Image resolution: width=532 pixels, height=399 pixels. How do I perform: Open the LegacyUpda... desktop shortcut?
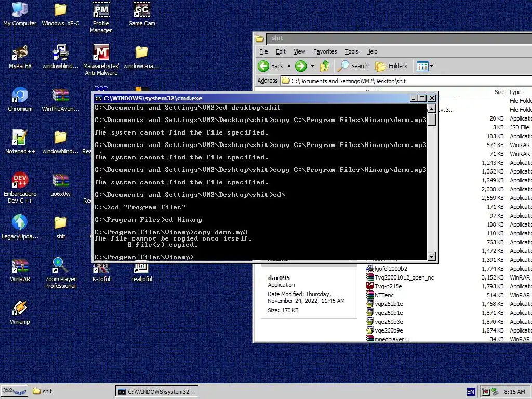tap(20, 228)
